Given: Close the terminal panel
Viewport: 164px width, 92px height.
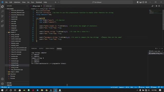Looking at the screenshot, I should (x=162, y=48).
